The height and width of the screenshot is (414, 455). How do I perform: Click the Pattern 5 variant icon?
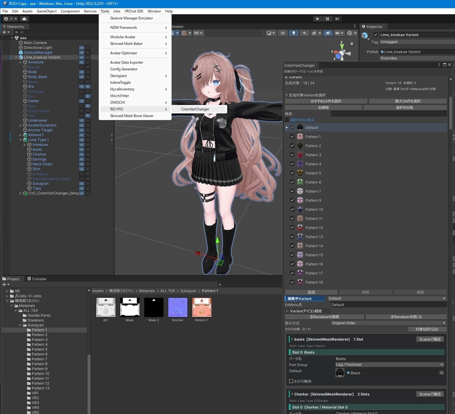[x=300, y=173]
